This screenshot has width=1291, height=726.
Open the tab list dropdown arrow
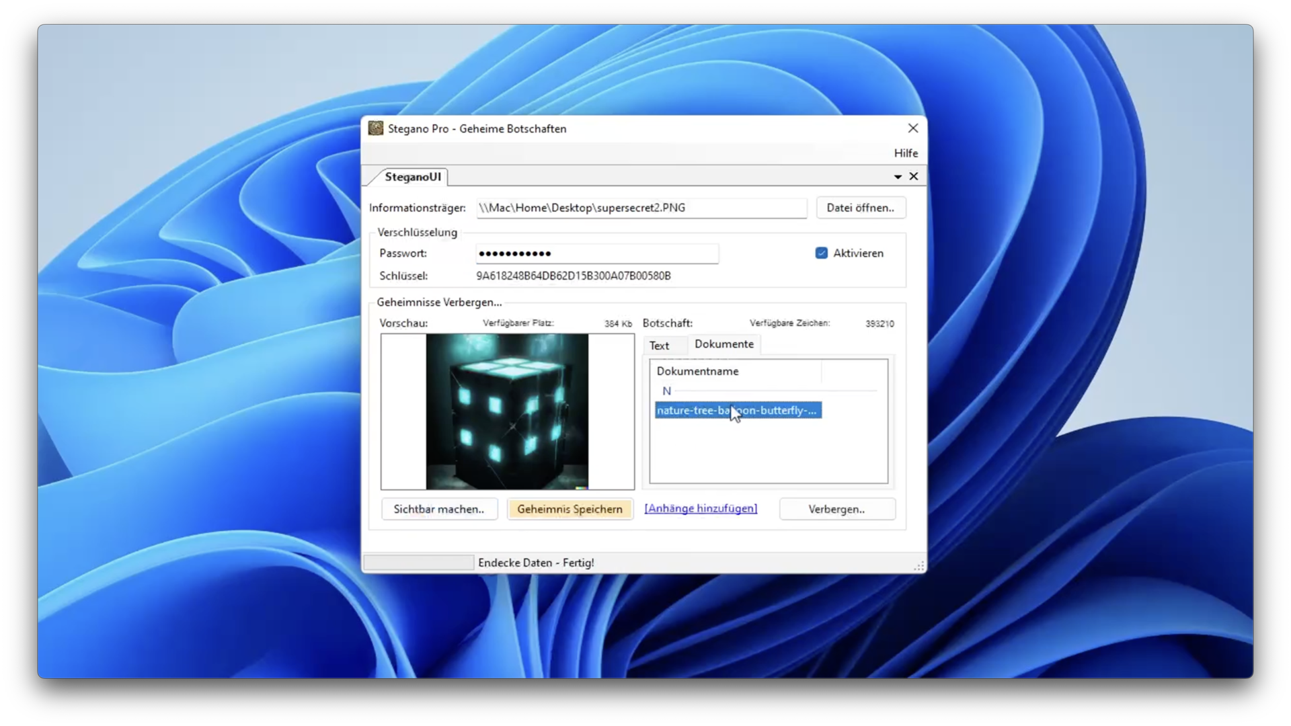click(x=898, y=177)
